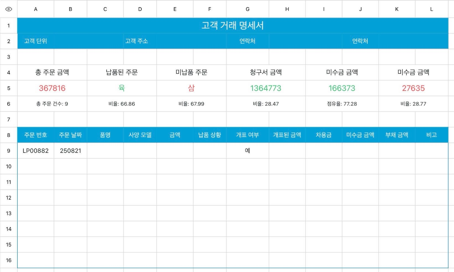Select column I header
The image size is (454, 272).
pyautogui.click(x=324, y=9)
